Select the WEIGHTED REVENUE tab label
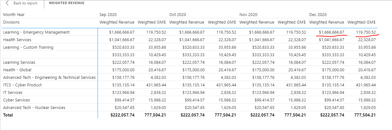Screen dimensions: 392x130 coord(66,3)
